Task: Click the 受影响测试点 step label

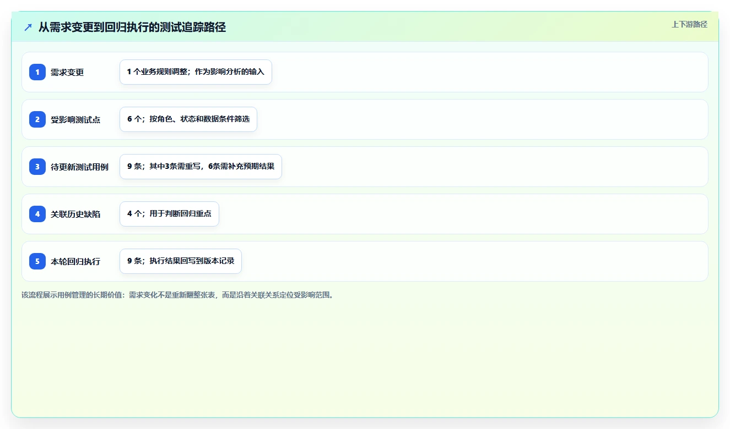Action: (75, 119)
